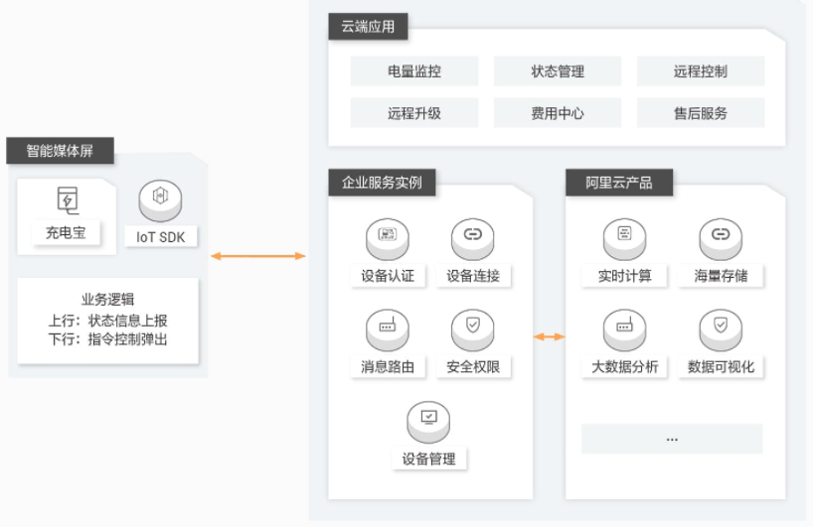Image resolution: width=813 pixels, height=527 pixels.
Task: Click the 充电宝 power bank icon
Action: click(68, 200)
